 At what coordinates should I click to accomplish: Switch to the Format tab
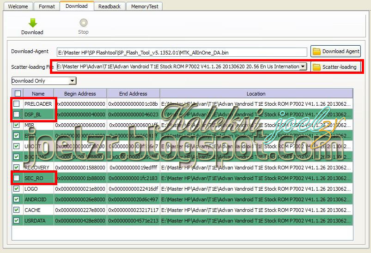[x=47, y=6]
